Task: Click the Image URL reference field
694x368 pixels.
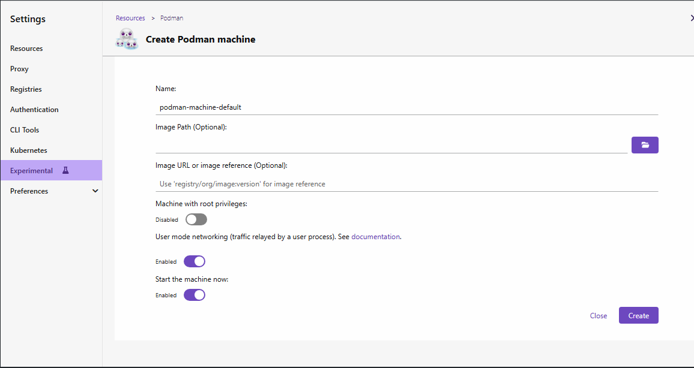Action: click(406, 184)
